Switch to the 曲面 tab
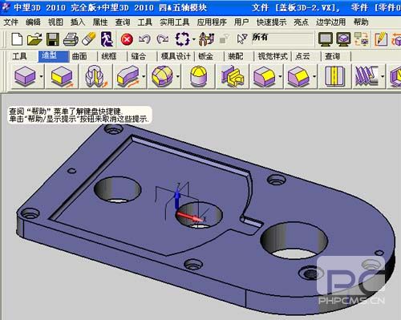 pyautogui.click(x=79, y=56)
